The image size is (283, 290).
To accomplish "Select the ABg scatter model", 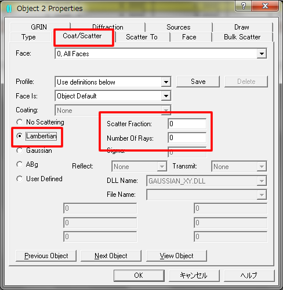I will [x=19, y=164].
